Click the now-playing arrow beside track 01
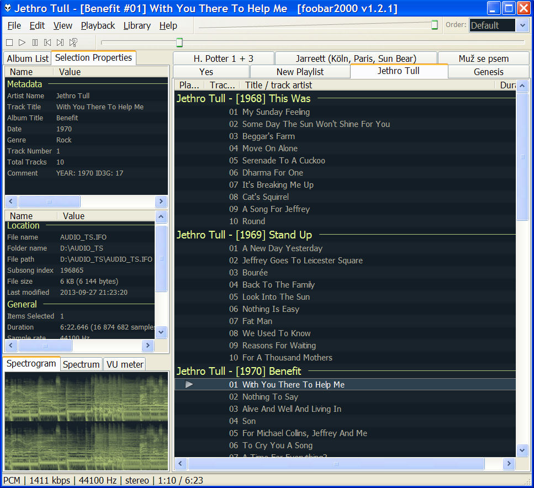Screen dimensions: 534x488 pyautogui.click(x=189, y=384)
